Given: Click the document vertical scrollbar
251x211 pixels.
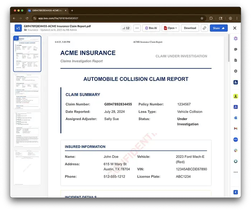Looking at the screenshot, I should (x=229, y=48).
